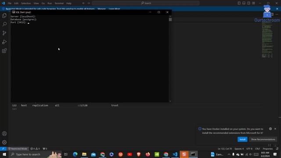Open Firefox from taskbar

[x=148, y=154]
